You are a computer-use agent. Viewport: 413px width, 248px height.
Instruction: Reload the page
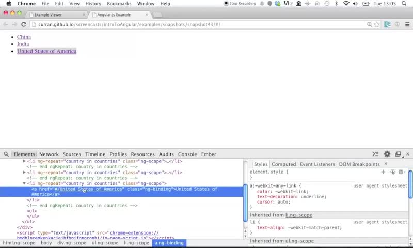pyautogui.click(x=24, y=24)
